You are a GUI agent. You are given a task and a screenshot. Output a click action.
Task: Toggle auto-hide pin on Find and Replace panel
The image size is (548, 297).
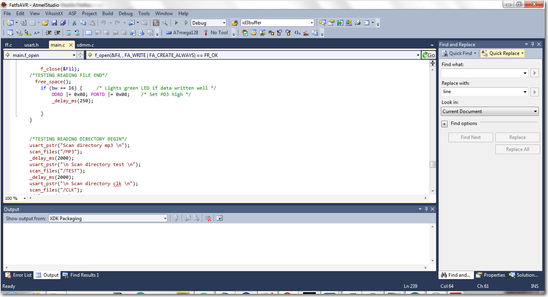point(532,44)
